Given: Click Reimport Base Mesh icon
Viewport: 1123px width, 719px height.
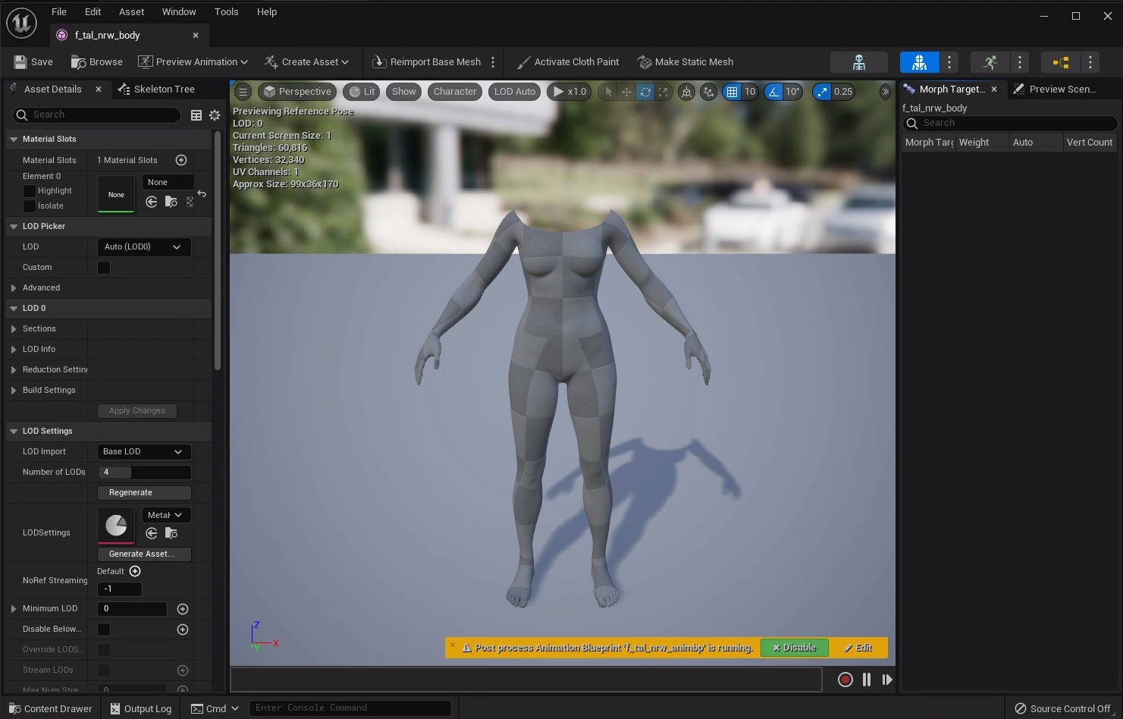Looking at the screenshot, I should [x=379, y=62].
